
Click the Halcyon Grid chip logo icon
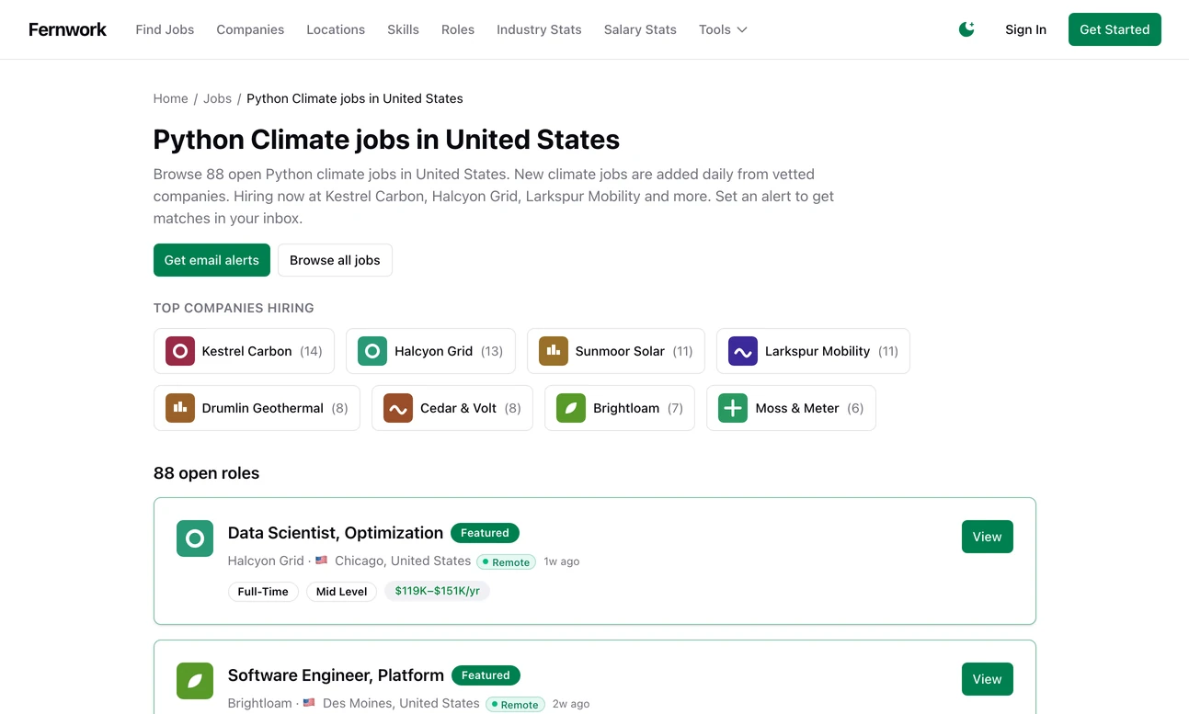[x=372, y=351]
